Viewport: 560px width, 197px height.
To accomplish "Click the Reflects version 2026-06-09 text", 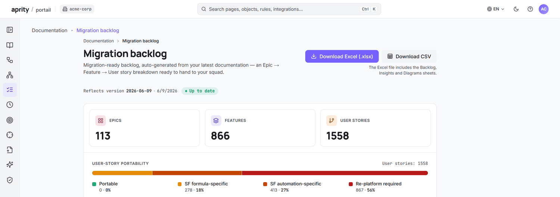I will click(118, 91).
